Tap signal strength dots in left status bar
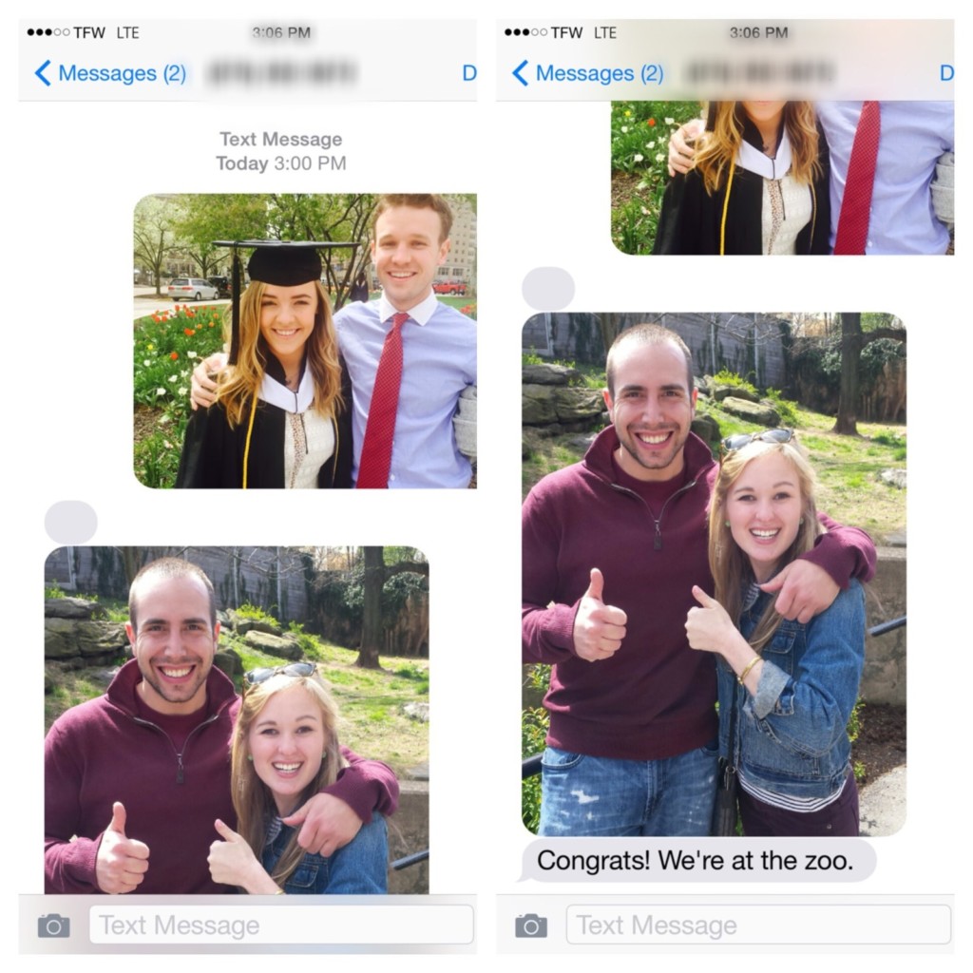Viewport: 973px width, 973px height. tap(48, 32)
